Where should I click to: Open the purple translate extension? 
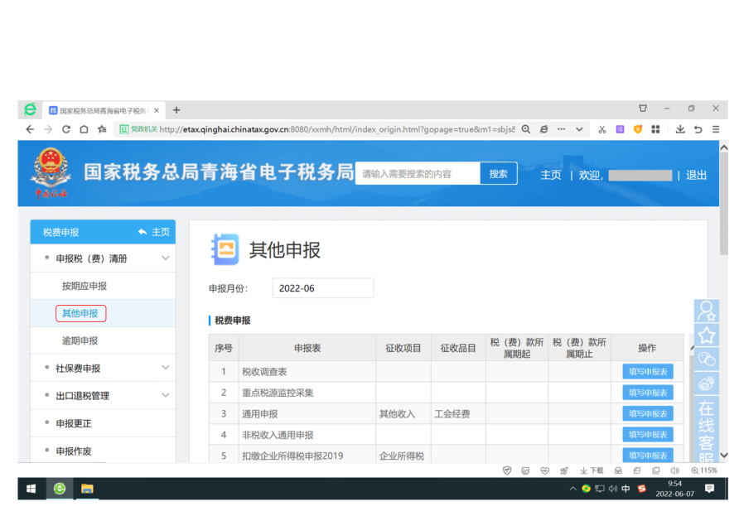tap(620, 129)
